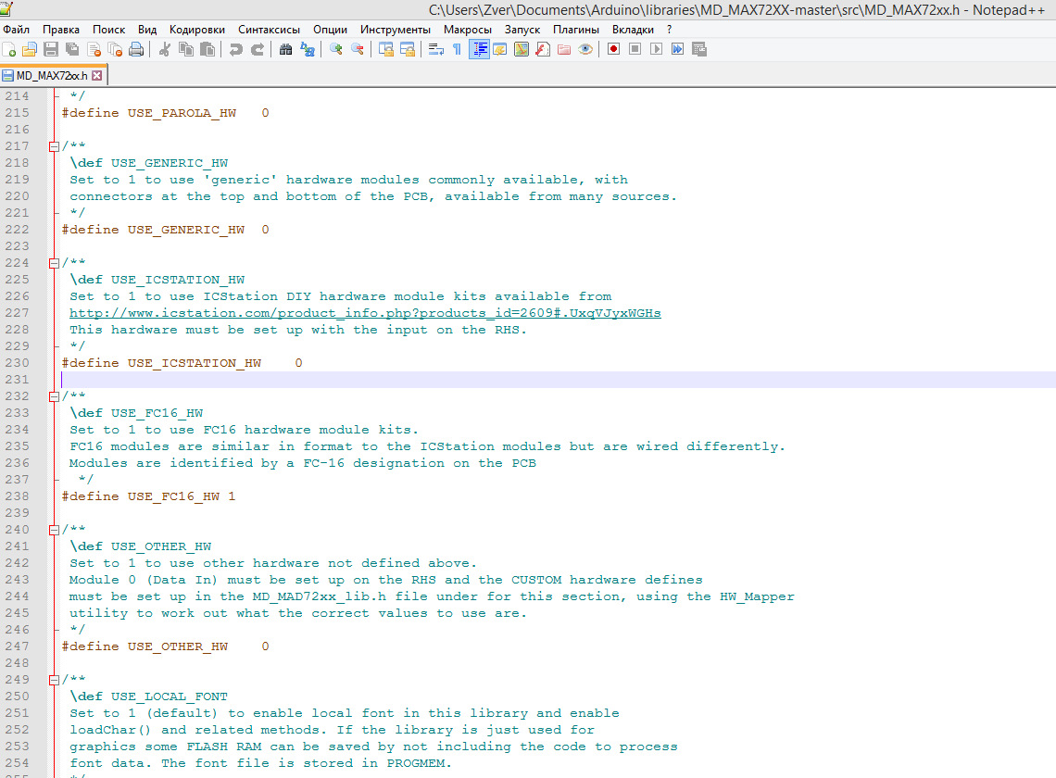The height and width of the screenshot is (778, 1056).
Task: Open the Макросы menu
Action: click(x=468, y=30)
